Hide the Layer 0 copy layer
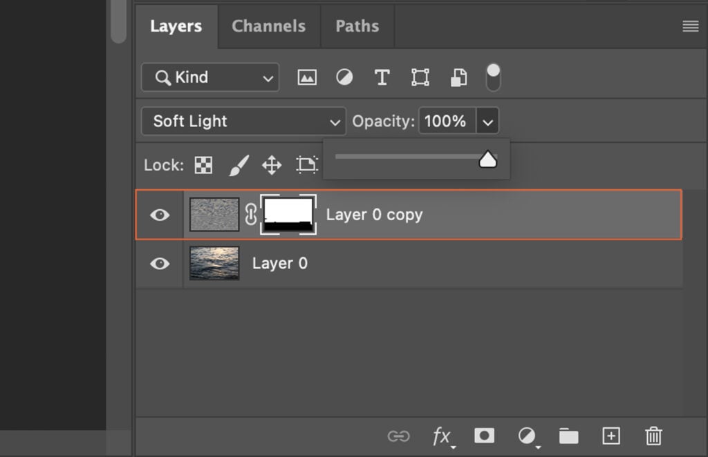This screenshot has width=708, height=457. 160,214
